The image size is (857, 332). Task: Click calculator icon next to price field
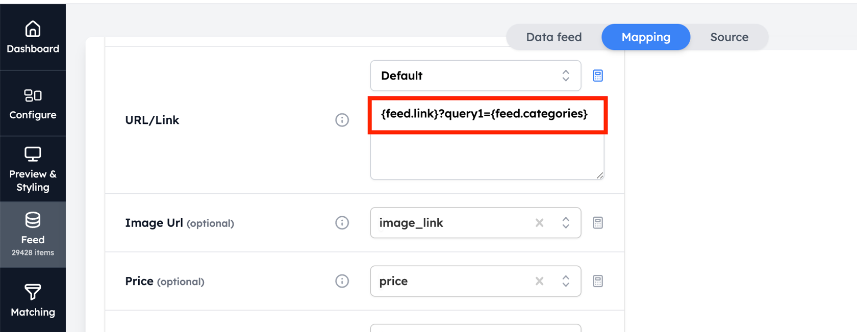point(598,281)
